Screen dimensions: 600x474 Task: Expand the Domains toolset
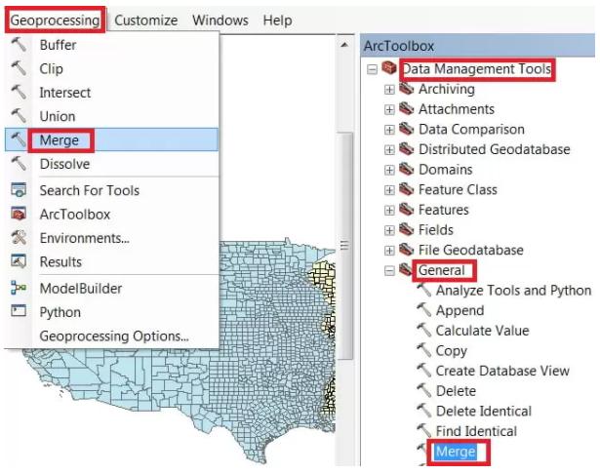tap(389, 170)
